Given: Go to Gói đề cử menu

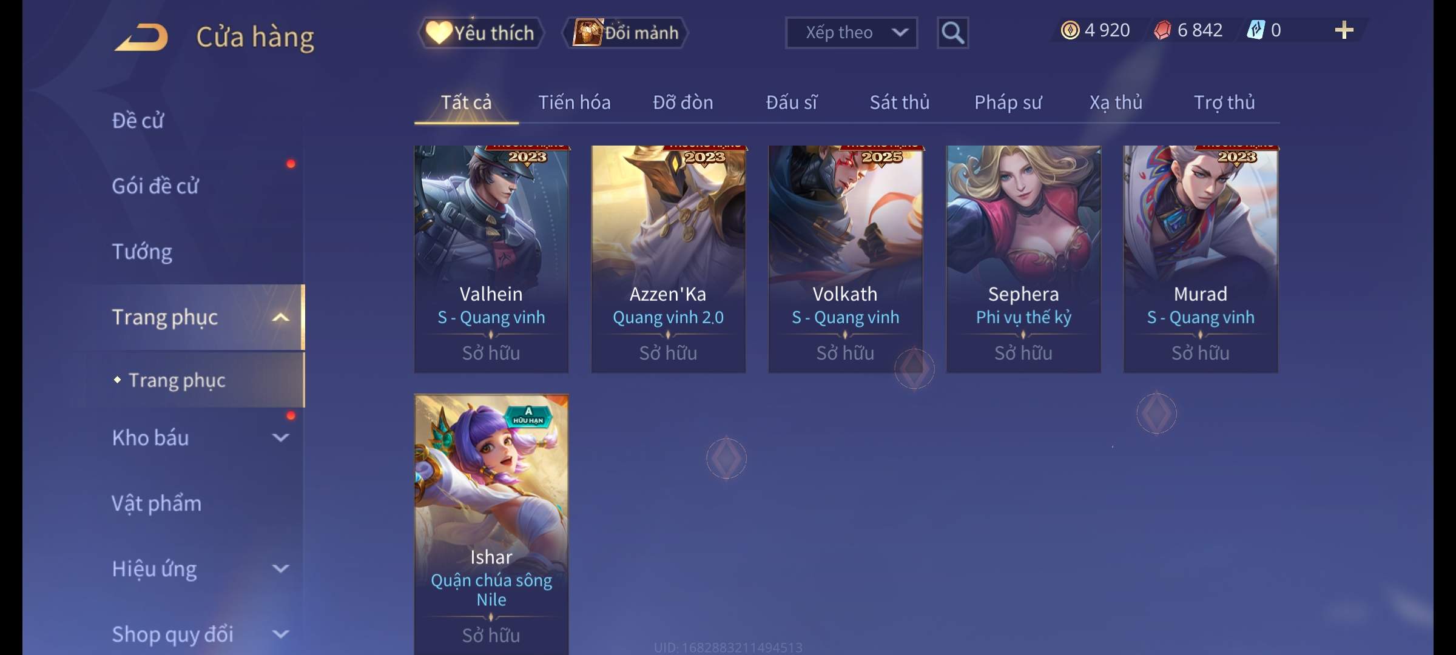Looking at the screenshot, I should (x=155, y=186).
